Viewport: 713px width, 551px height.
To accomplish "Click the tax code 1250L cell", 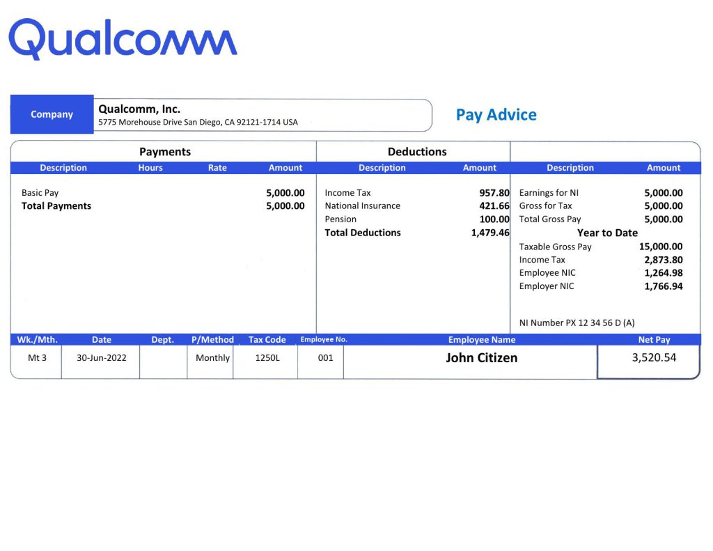I will [267, 358].
